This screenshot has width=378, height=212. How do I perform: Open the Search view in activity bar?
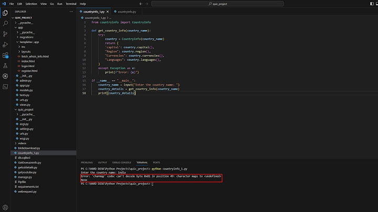pos(6,23)
